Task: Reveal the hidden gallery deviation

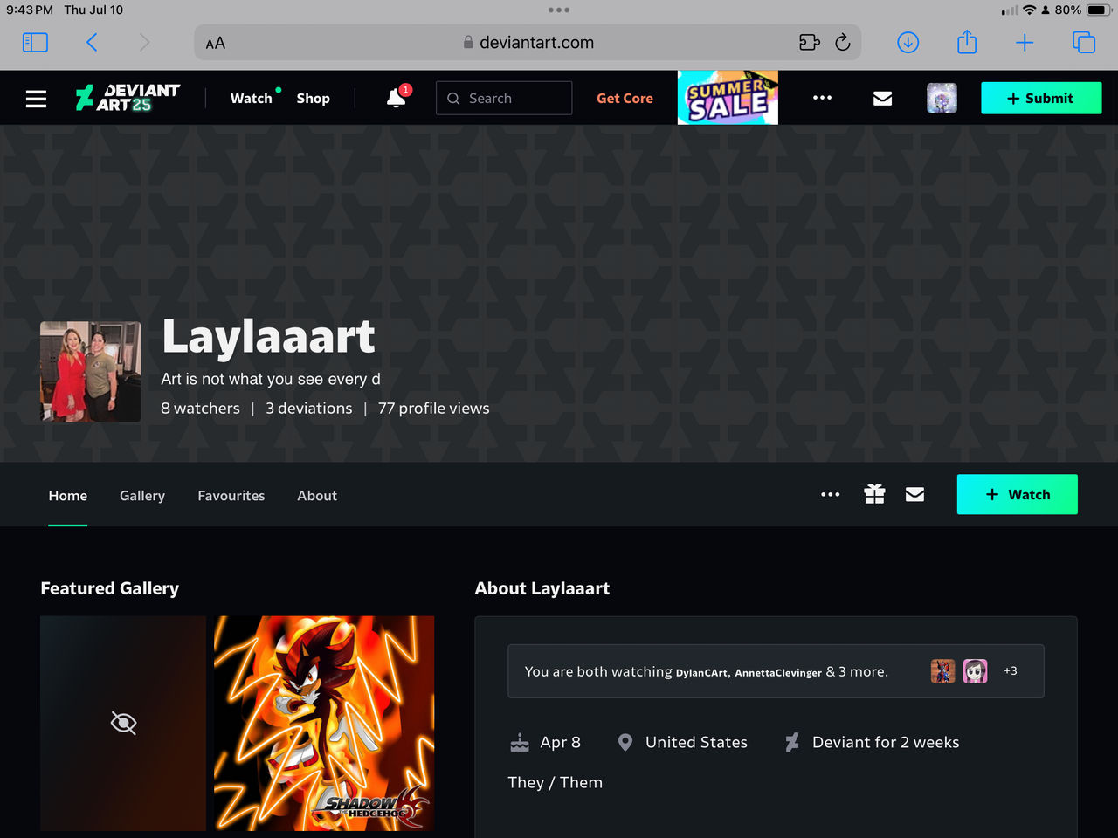Action: 123,723
